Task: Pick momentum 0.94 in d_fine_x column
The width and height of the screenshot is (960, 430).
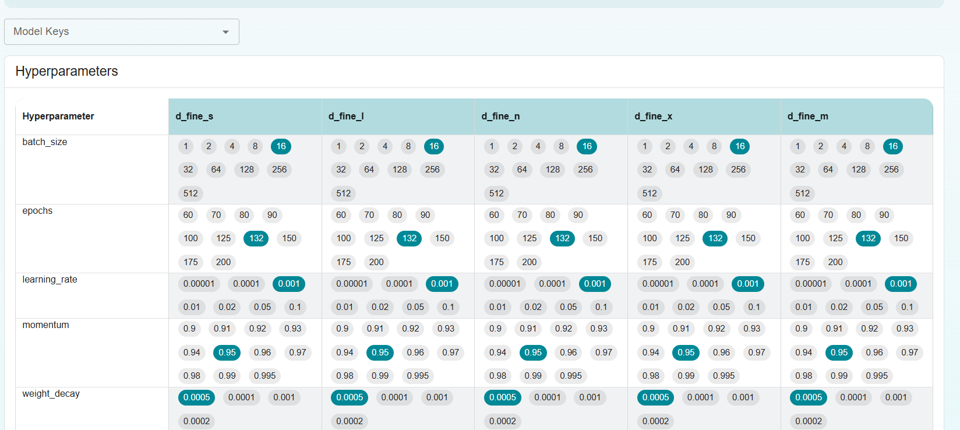Action: 651,353
